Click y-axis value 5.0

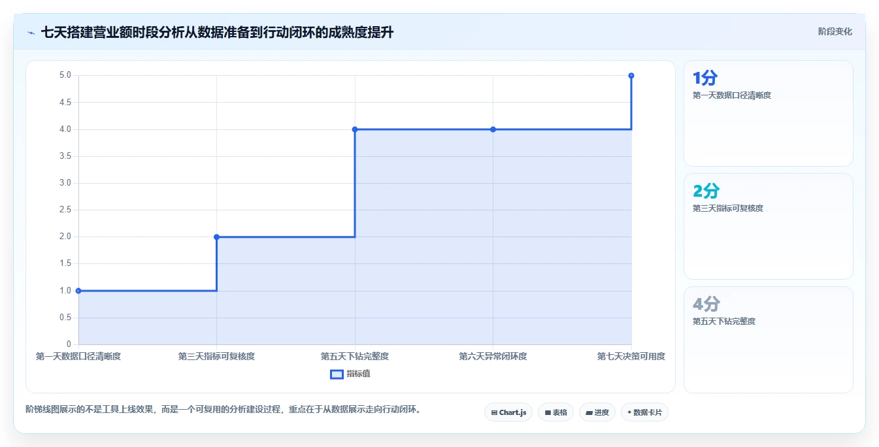(x=65, y=75)
